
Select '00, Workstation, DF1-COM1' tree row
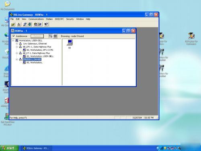pyautogui.click(x=40, y=50)
